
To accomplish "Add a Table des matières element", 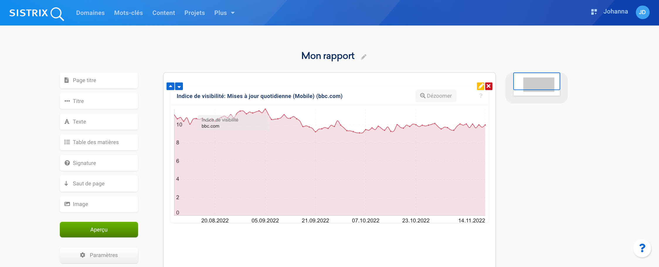I will coord(99,142).
